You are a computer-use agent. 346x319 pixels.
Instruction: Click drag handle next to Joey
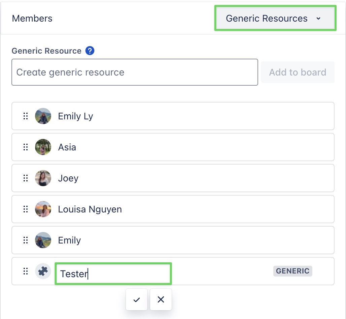[x=26, y=178]
